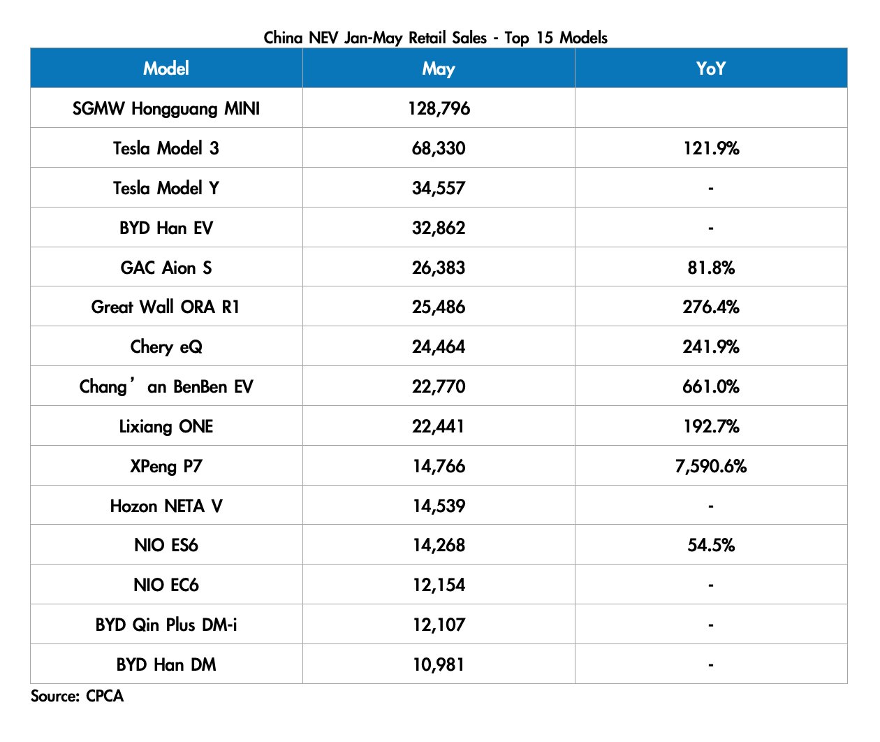880x742 pixels.
Task: Select the SGMW Hongguang MINI cell
Action: point(166,108)
